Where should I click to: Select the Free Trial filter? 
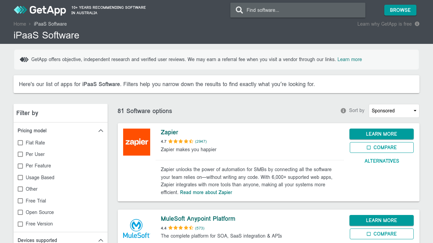point(20,201)
